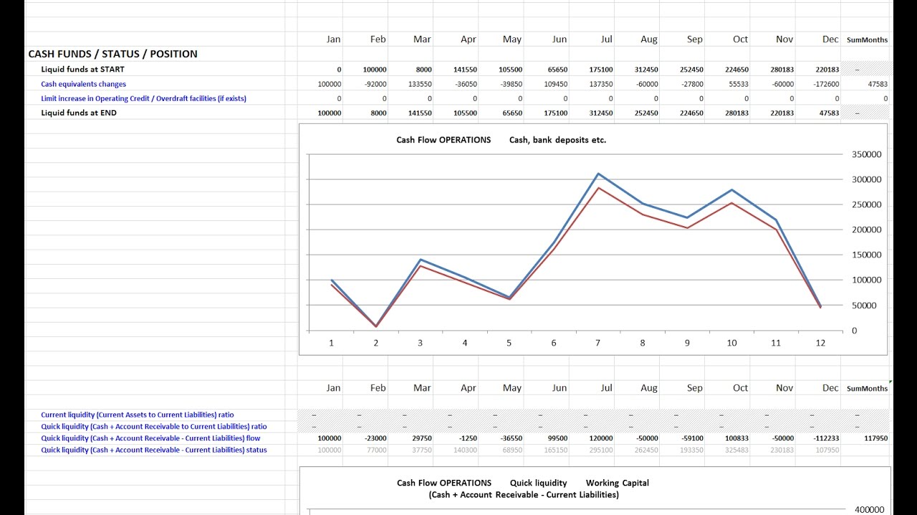Select the CASH FUNDS / STATUS / POSITION heading
The width and height of the screenshot is (917, 515).
[112, 54]
